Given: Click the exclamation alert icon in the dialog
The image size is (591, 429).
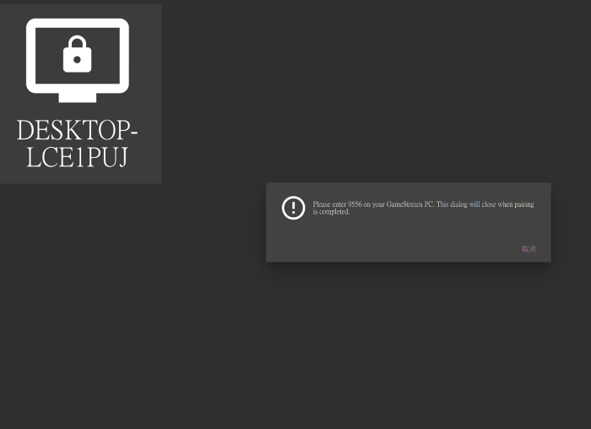Looking at the screenshot, I should point(293,208).
